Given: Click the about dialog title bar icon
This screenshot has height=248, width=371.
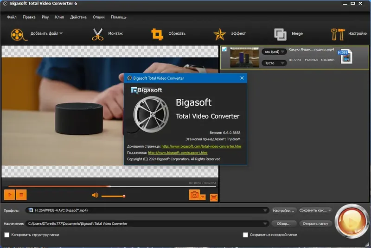Looking at the screenshot, I should tap(129, 78).
